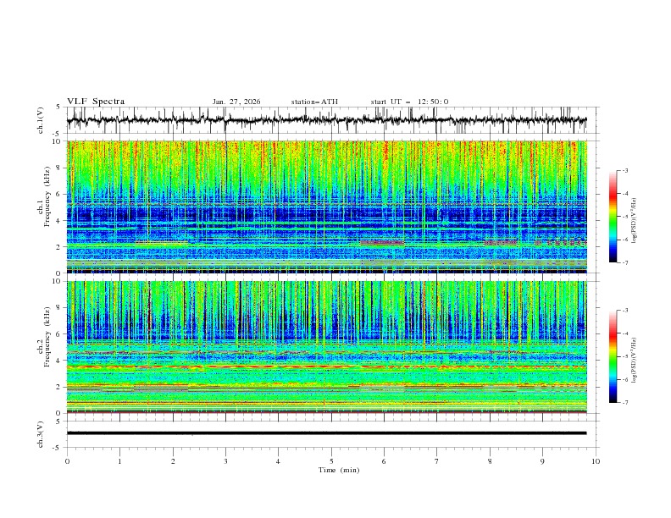Viewport: 671px width, 518px height.
Task: Click the log(PSD) label beside ch.1 colorbar
Action: coord(635,221)
